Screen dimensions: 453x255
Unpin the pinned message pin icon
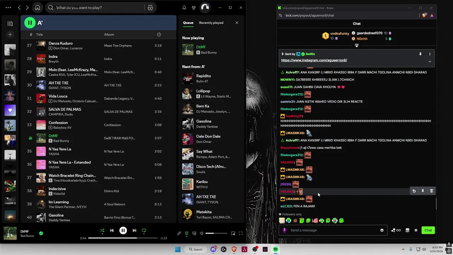point(420,54)
